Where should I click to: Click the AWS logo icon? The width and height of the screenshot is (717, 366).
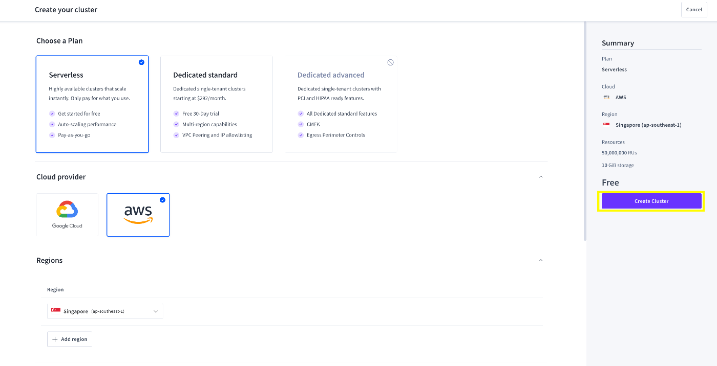point(138,214)
